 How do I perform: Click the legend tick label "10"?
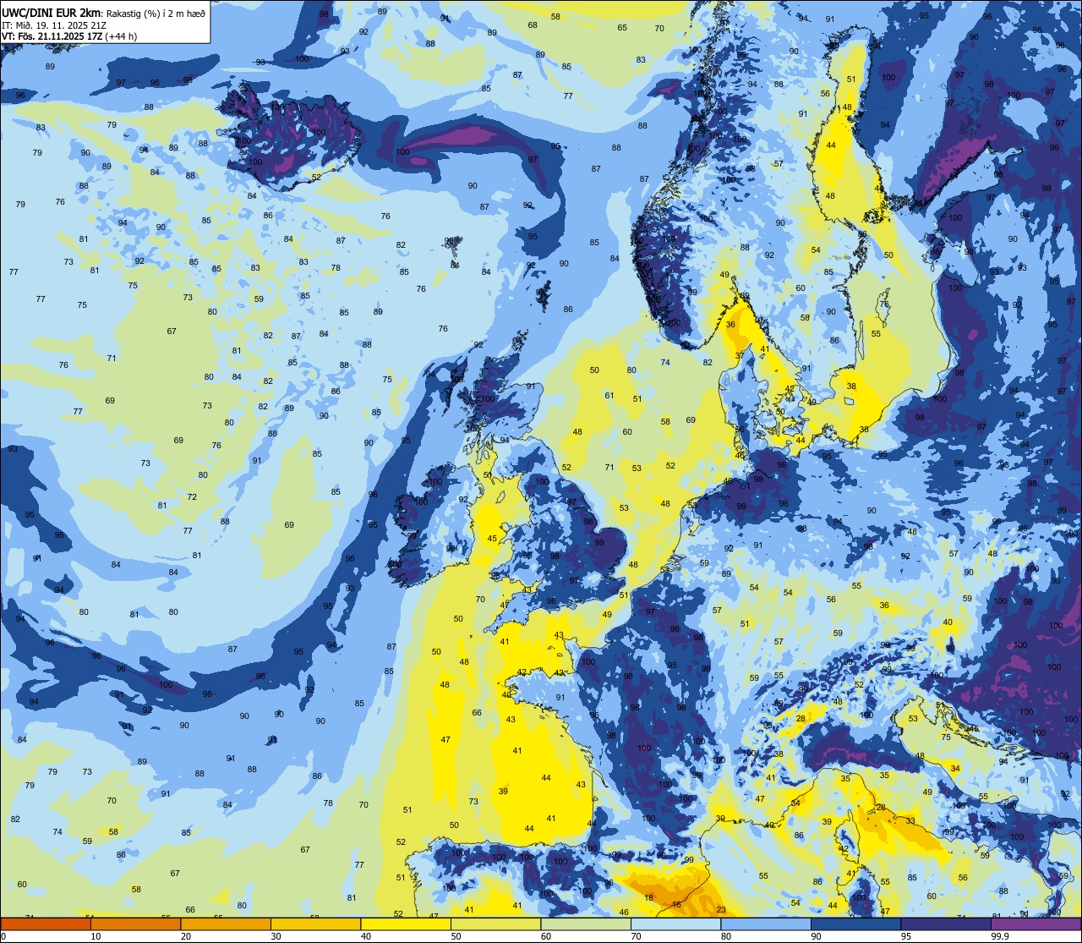(96, 936)
